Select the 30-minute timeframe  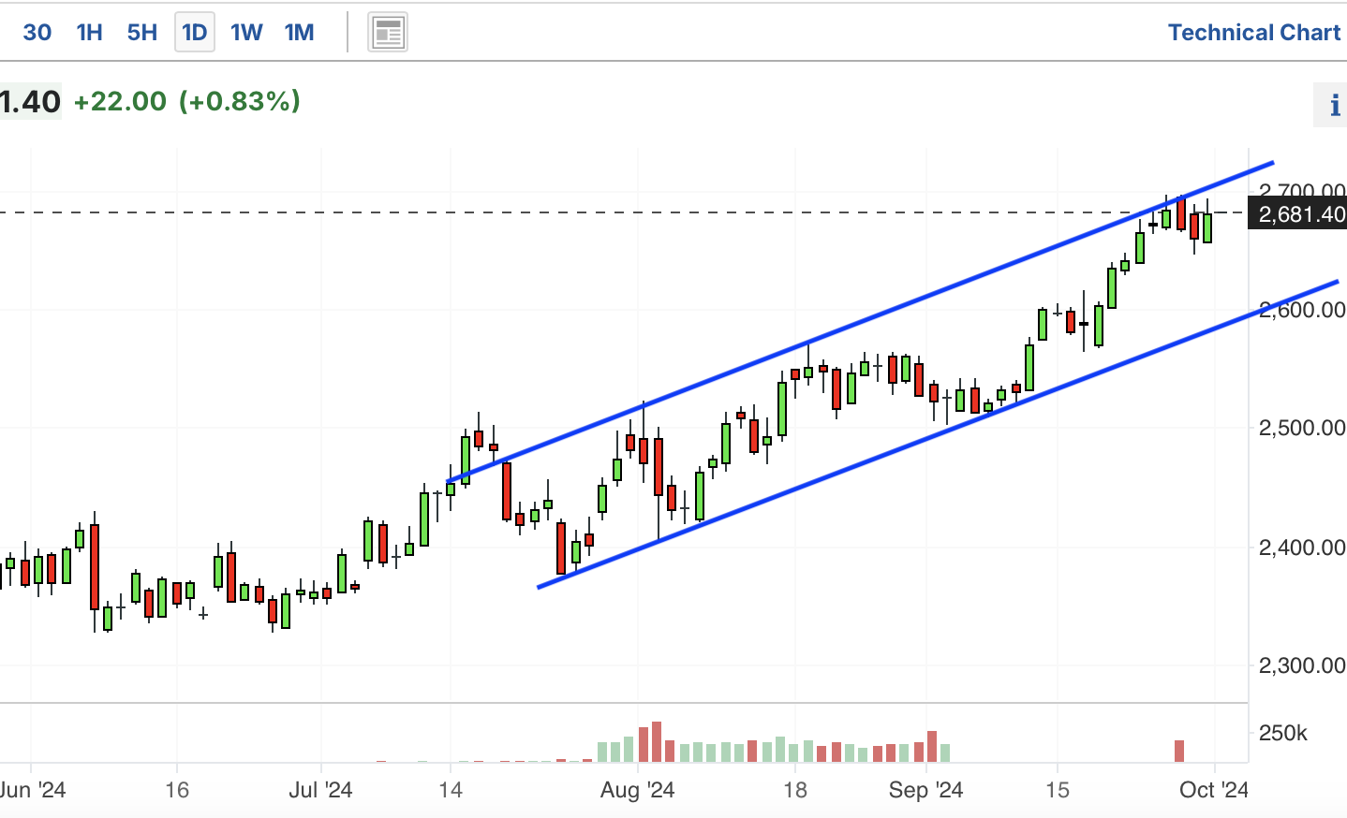coord(37,33)
